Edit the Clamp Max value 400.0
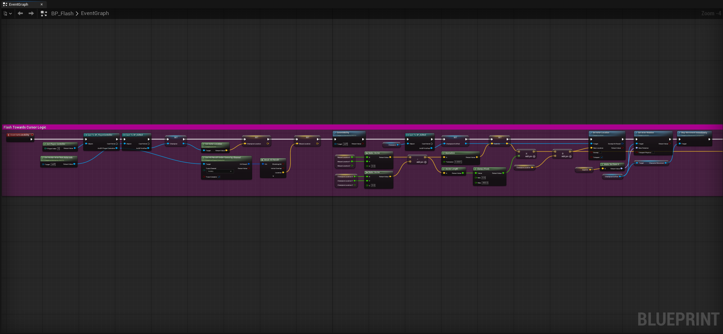This screenshot has width=723, height=334. [485, 183]
